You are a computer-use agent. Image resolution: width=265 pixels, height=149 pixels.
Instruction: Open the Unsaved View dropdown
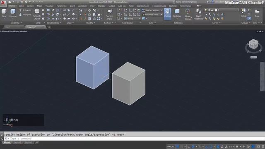point(152,15)
